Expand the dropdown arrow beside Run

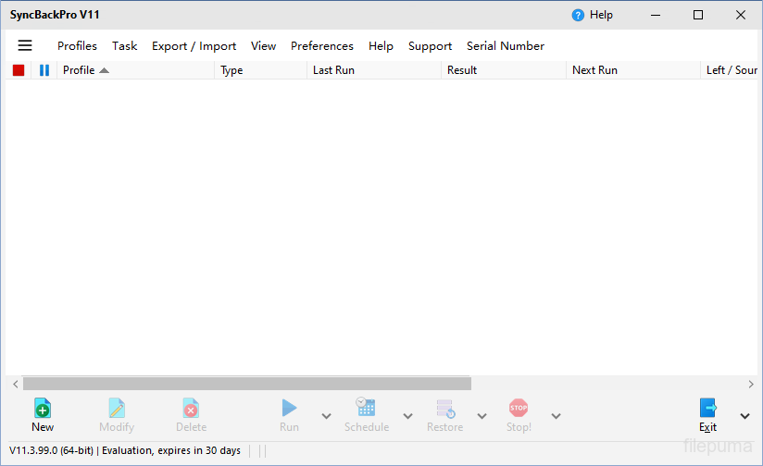[326, 416]
